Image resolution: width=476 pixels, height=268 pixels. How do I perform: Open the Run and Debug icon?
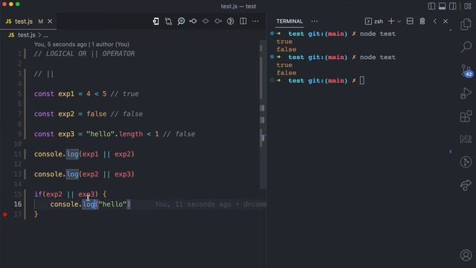466,93
